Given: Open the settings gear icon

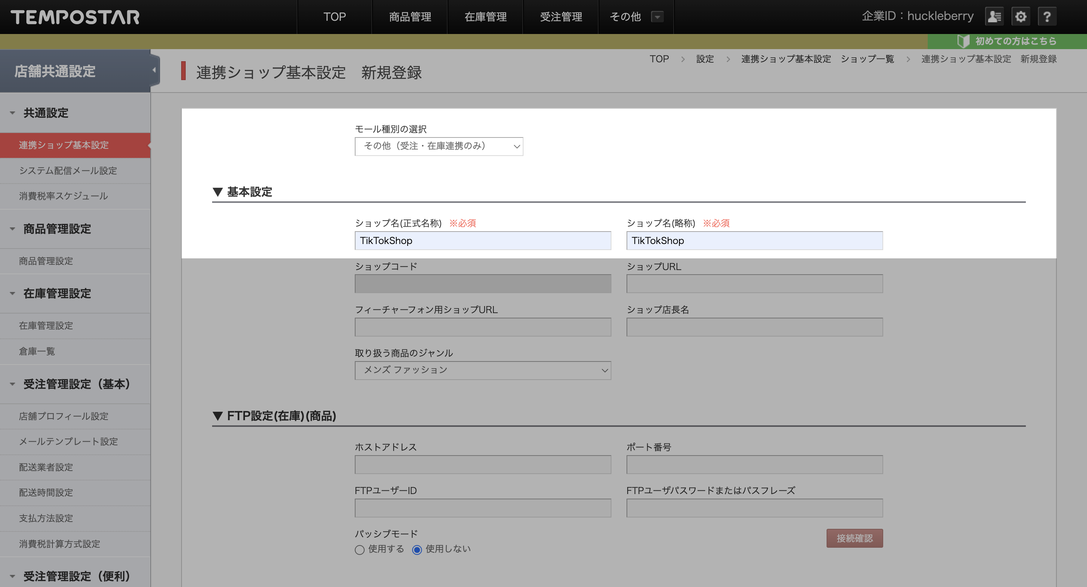Looking at the screenshot, I should pos(1021,17).
